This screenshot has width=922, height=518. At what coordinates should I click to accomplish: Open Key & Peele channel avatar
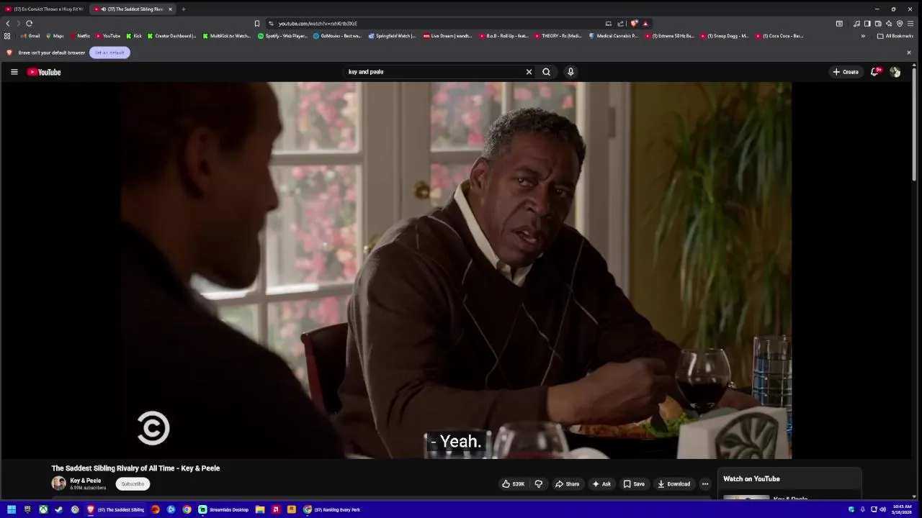point(58,483)
